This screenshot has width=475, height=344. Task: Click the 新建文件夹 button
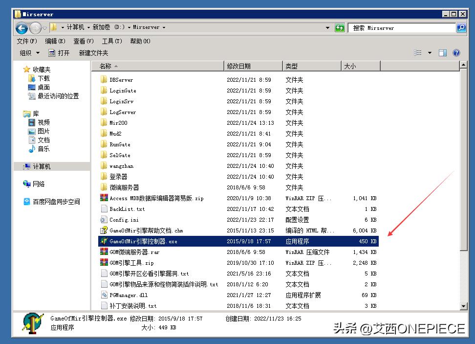pyautogui.click(x=93, y=53)
